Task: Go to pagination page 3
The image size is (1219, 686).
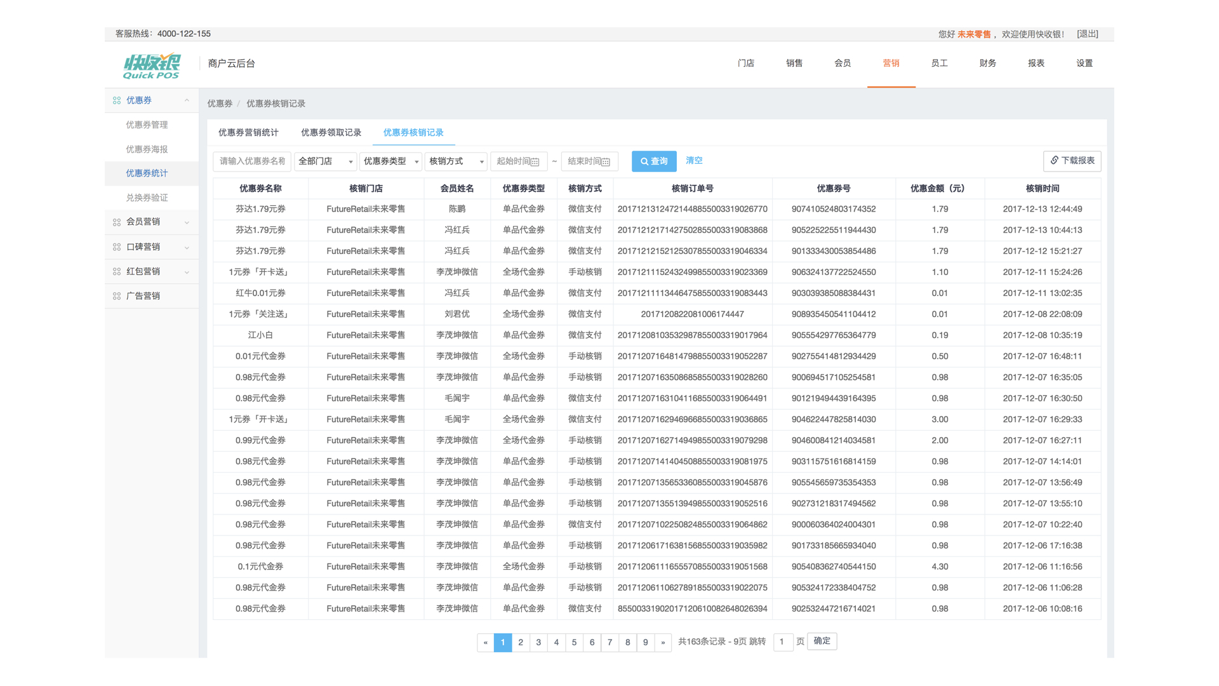Action: [538, 642]
